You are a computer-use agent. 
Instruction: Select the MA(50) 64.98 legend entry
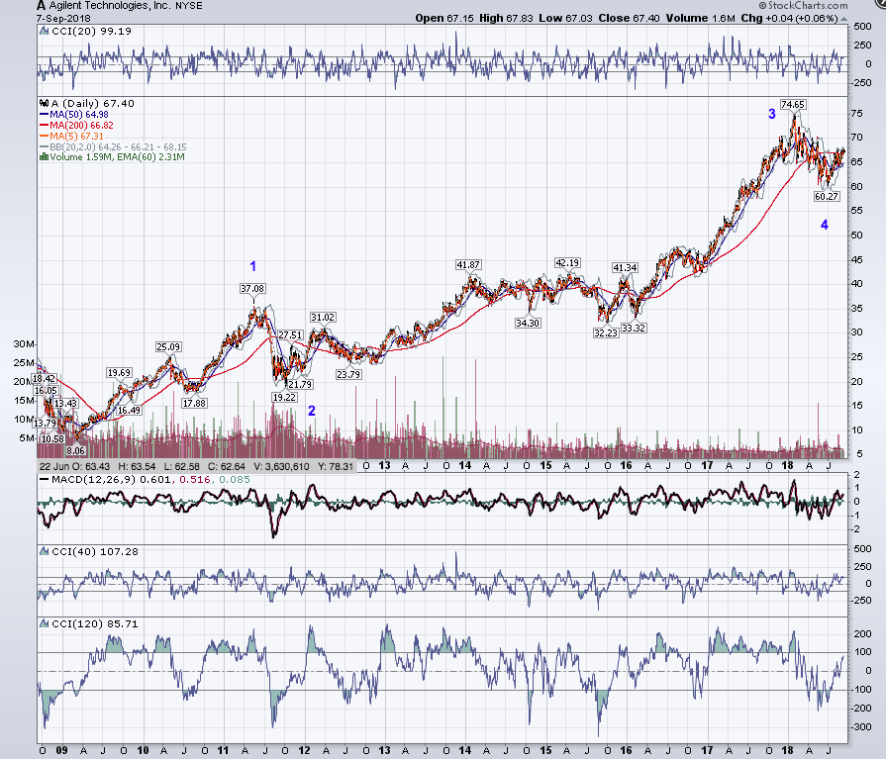point(78,115)
